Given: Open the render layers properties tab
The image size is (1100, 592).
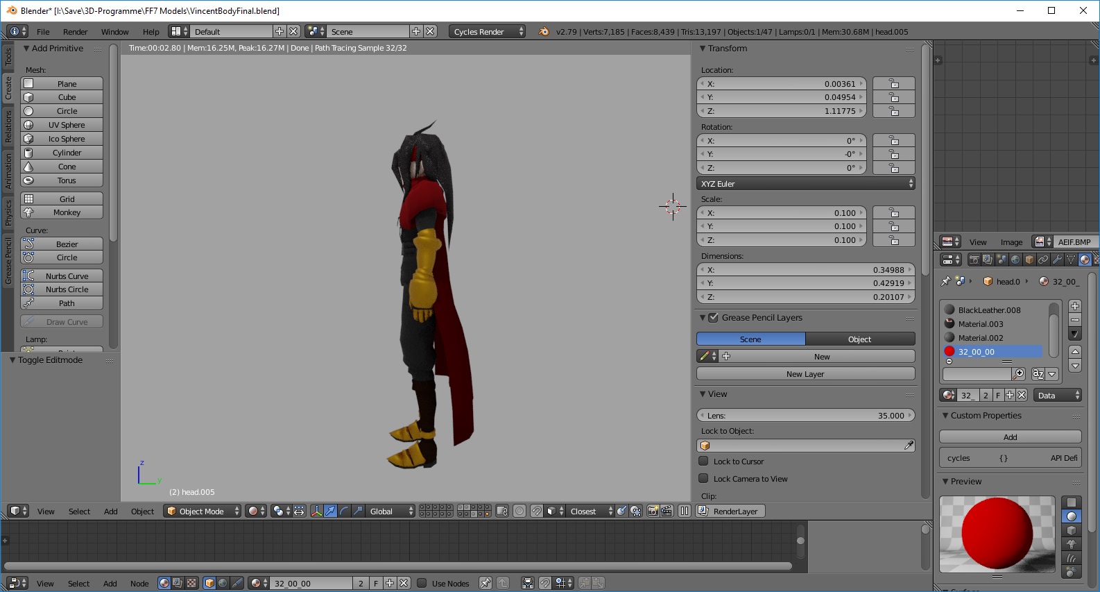Looking at the screenshot, I should pos(988,260).
